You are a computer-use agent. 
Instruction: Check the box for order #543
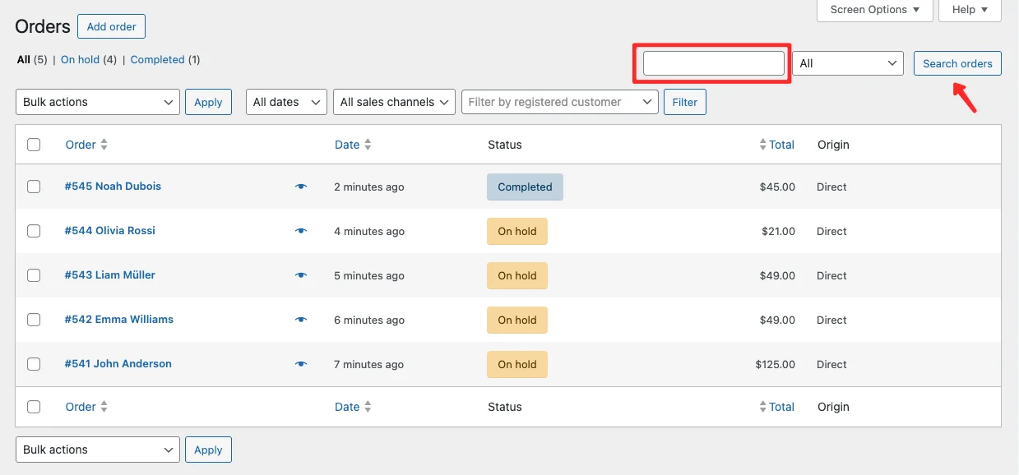pyautogui.click(x=34, y=275)
